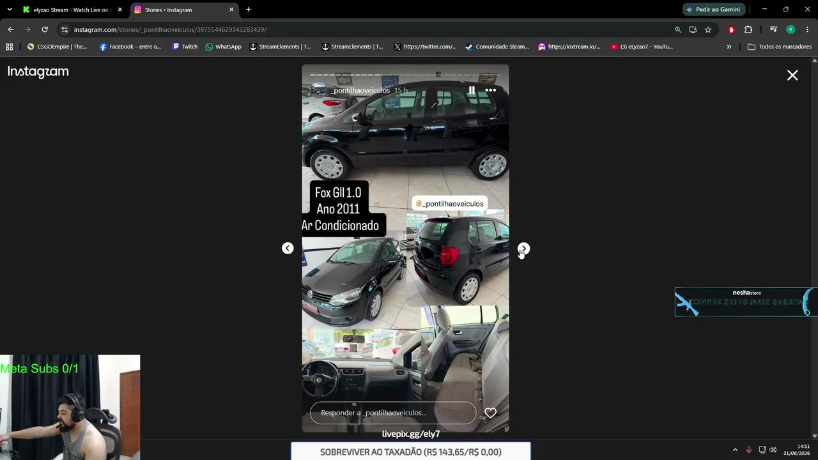The height and width of the screenshot is (460, 818).
Task: Open a new browser tab
Action: 249,10
